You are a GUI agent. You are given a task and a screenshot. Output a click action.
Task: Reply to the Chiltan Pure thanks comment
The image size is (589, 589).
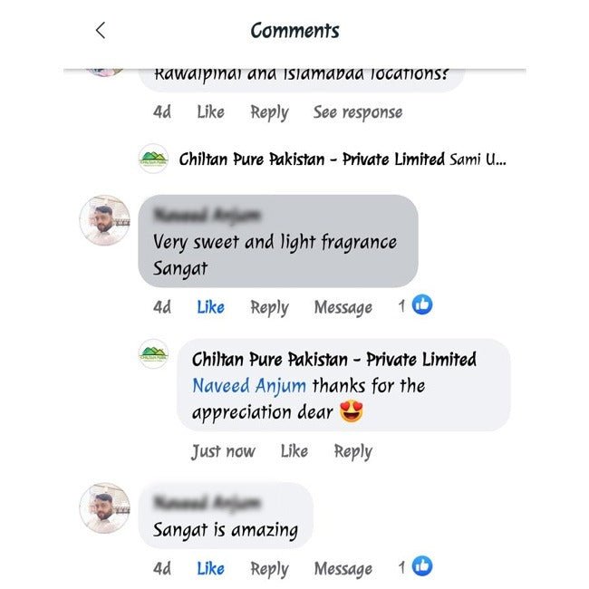353,452
